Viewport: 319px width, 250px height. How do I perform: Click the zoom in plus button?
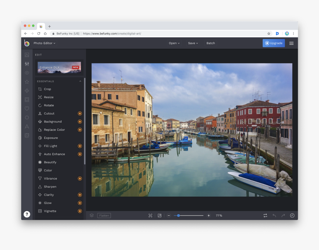(x=208, y=216)
